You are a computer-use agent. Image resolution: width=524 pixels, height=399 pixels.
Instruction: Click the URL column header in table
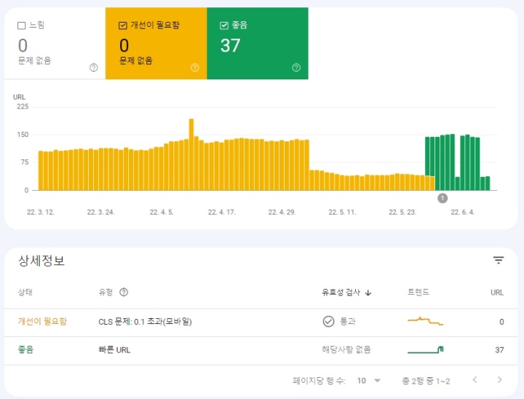(x=497, y=292)
